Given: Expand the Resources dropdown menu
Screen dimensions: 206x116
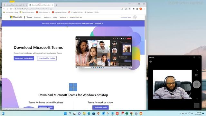Looking at the screenshot, I should (x=64, y=17).
